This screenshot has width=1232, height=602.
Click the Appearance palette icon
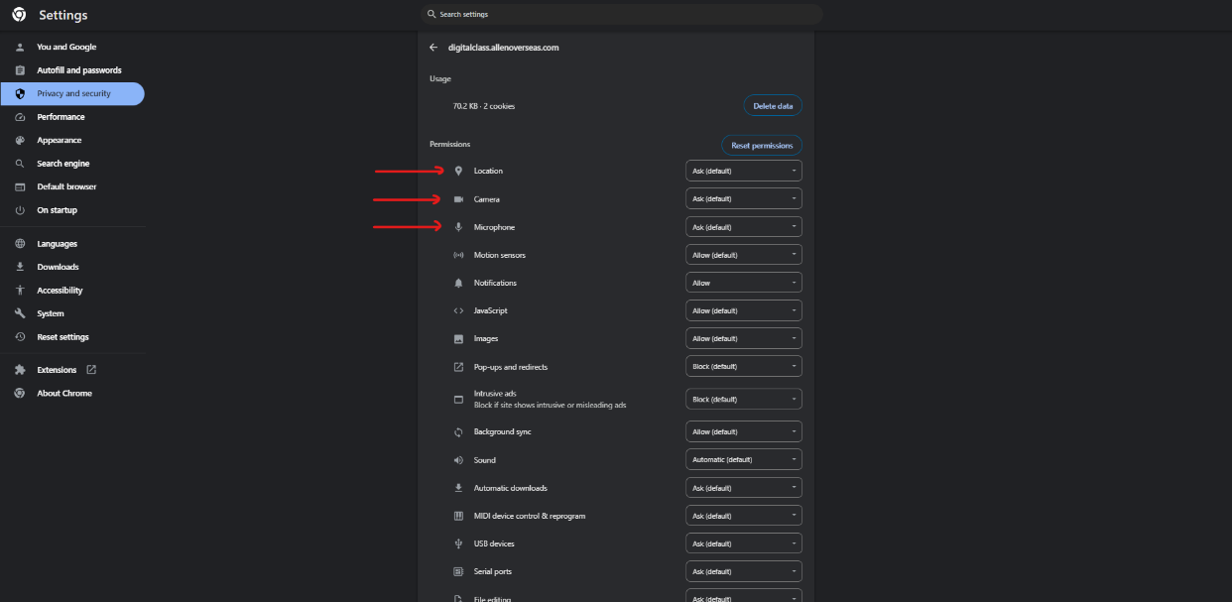coord(20,140)
